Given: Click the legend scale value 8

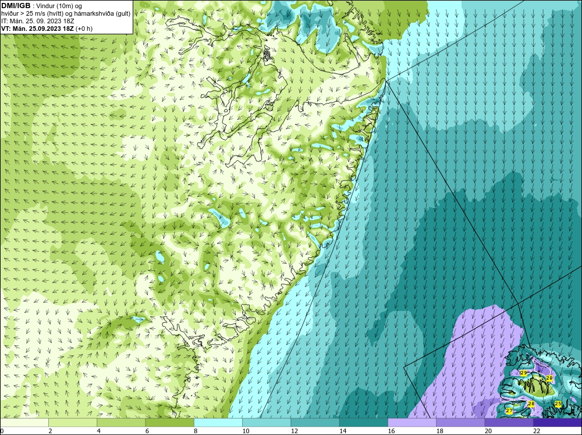Looking at the screenshot, I should coord(196,431).
